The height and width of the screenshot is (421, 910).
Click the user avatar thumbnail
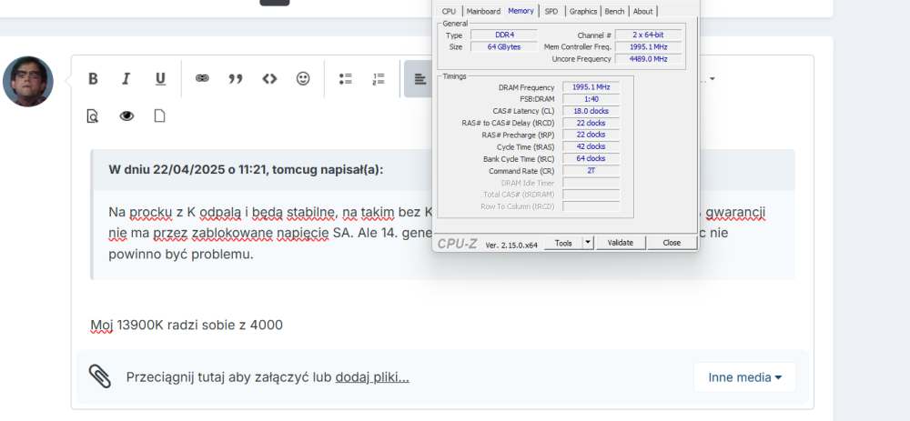[x=27, y=81]
